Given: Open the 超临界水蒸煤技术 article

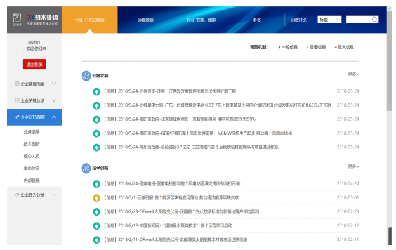Looking at the screenshot, I should click(x=168, y=225).
